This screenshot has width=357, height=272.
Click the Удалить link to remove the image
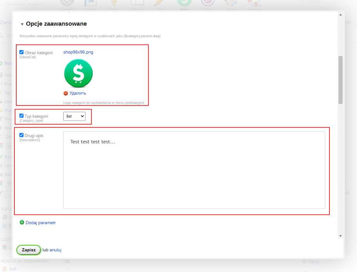pos(78,93)
